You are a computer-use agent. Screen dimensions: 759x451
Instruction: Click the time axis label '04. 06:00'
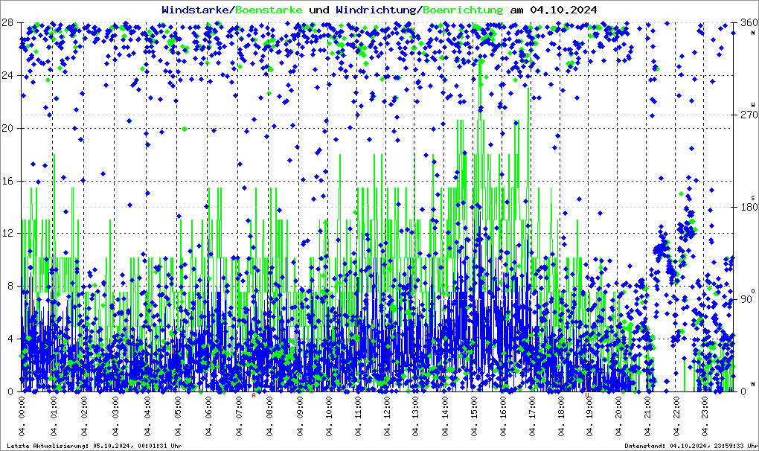coord(208,416)
